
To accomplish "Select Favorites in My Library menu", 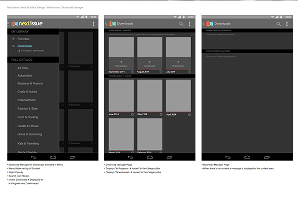I will pos(23,39).
